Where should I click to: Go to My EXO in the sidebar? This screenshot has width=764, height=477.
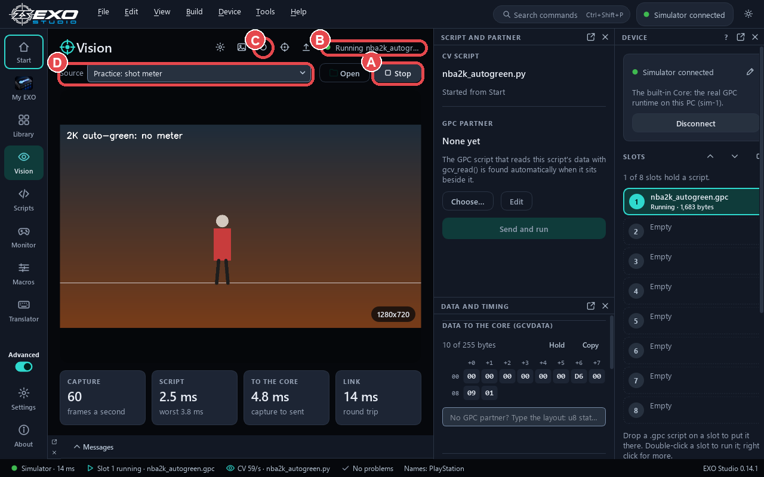pyautogui.click(x=24, y=89)
